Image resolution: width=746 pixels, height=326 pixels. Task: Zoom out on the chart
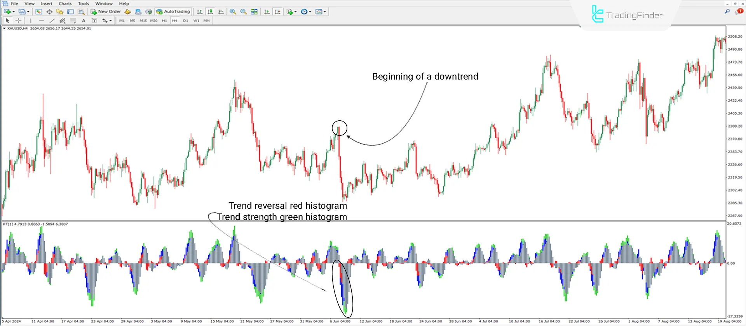point(243,12)
